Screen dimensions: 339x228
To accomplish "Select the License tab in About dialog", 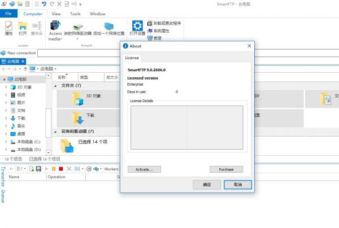I will (132, 58).
